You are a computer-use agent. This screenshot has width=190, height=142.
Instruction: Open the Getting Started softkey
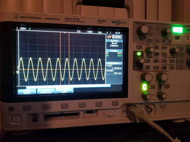27,92
